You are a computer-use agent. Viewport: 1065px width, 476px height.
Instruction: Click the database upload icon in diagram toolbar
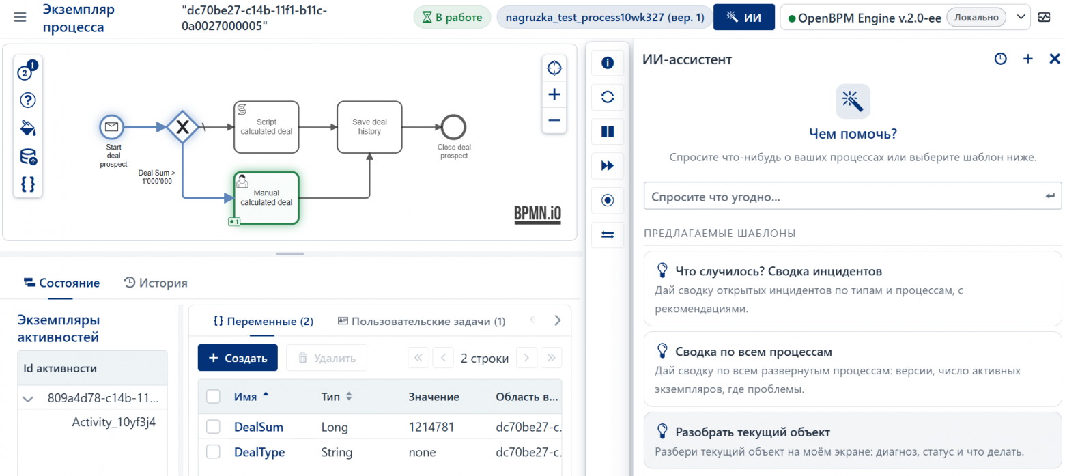28,156
